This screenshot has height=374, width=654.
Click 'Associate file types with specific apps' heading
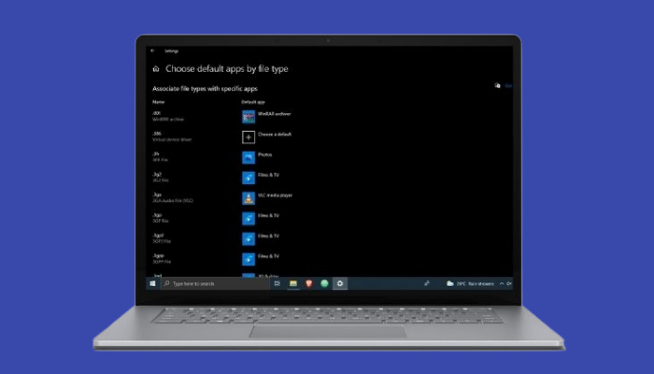pyautogui.click(x=205, y=89)
